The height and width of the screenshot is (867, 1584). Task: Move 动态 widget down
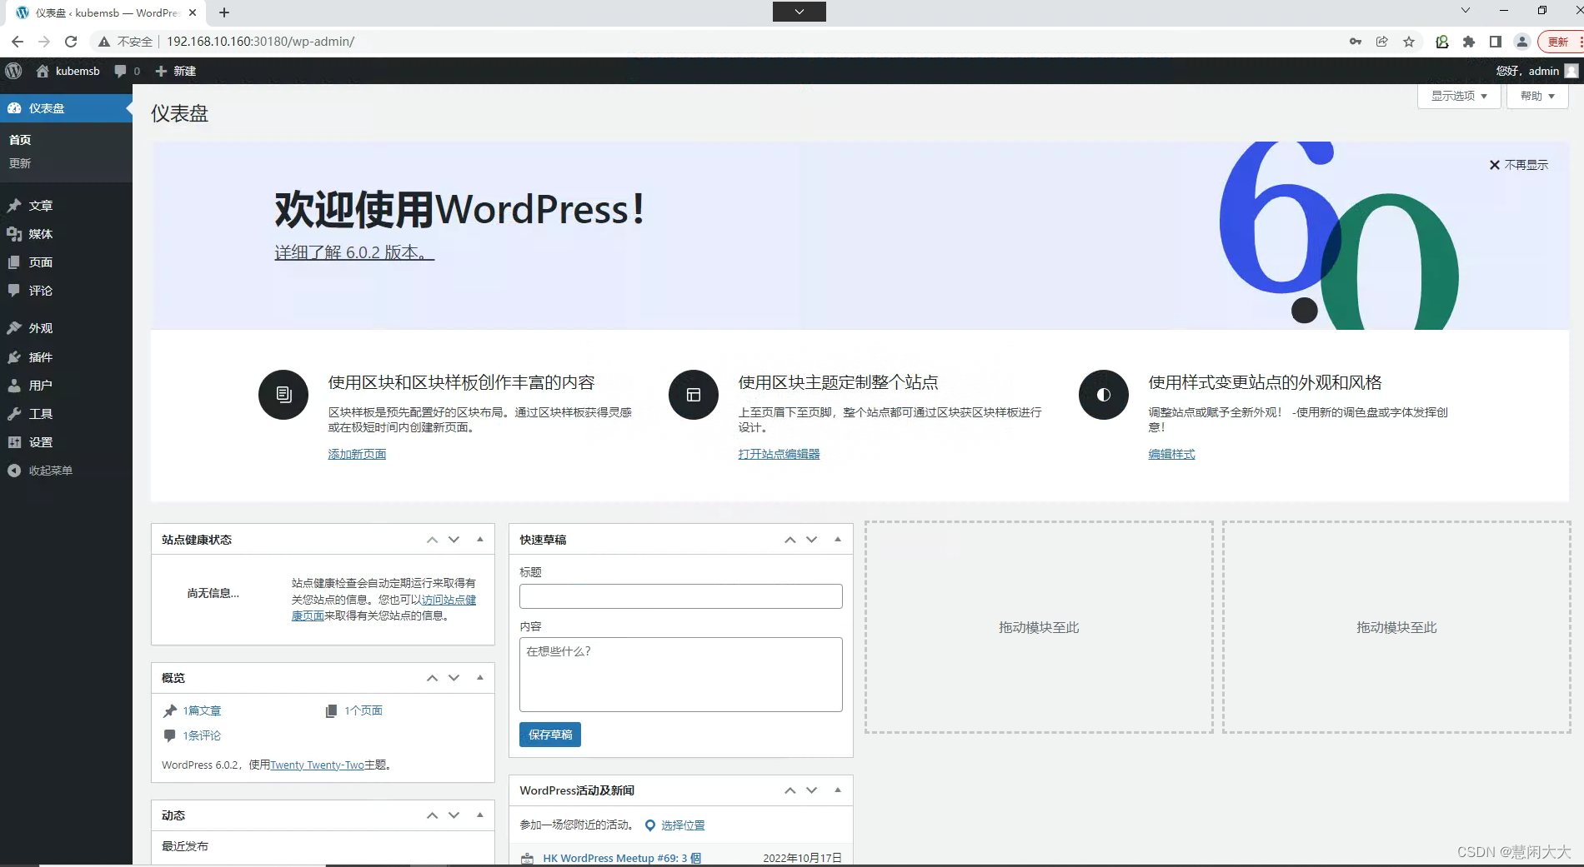tap(454, 815)
